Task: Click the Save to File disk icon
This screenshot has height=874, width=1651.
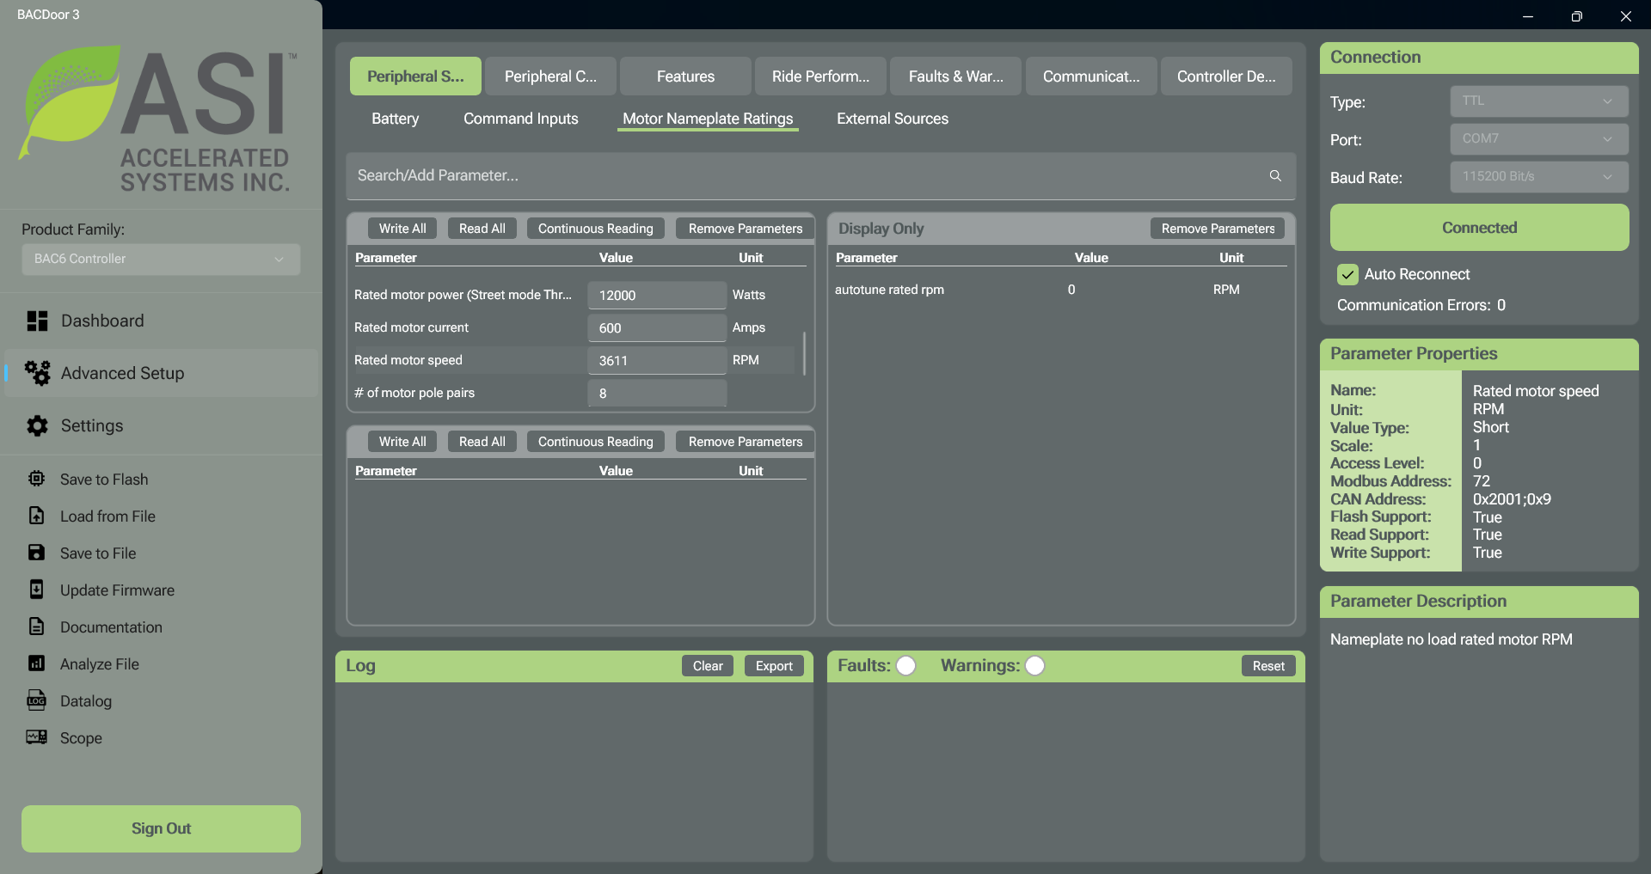Action: [36, 553]
